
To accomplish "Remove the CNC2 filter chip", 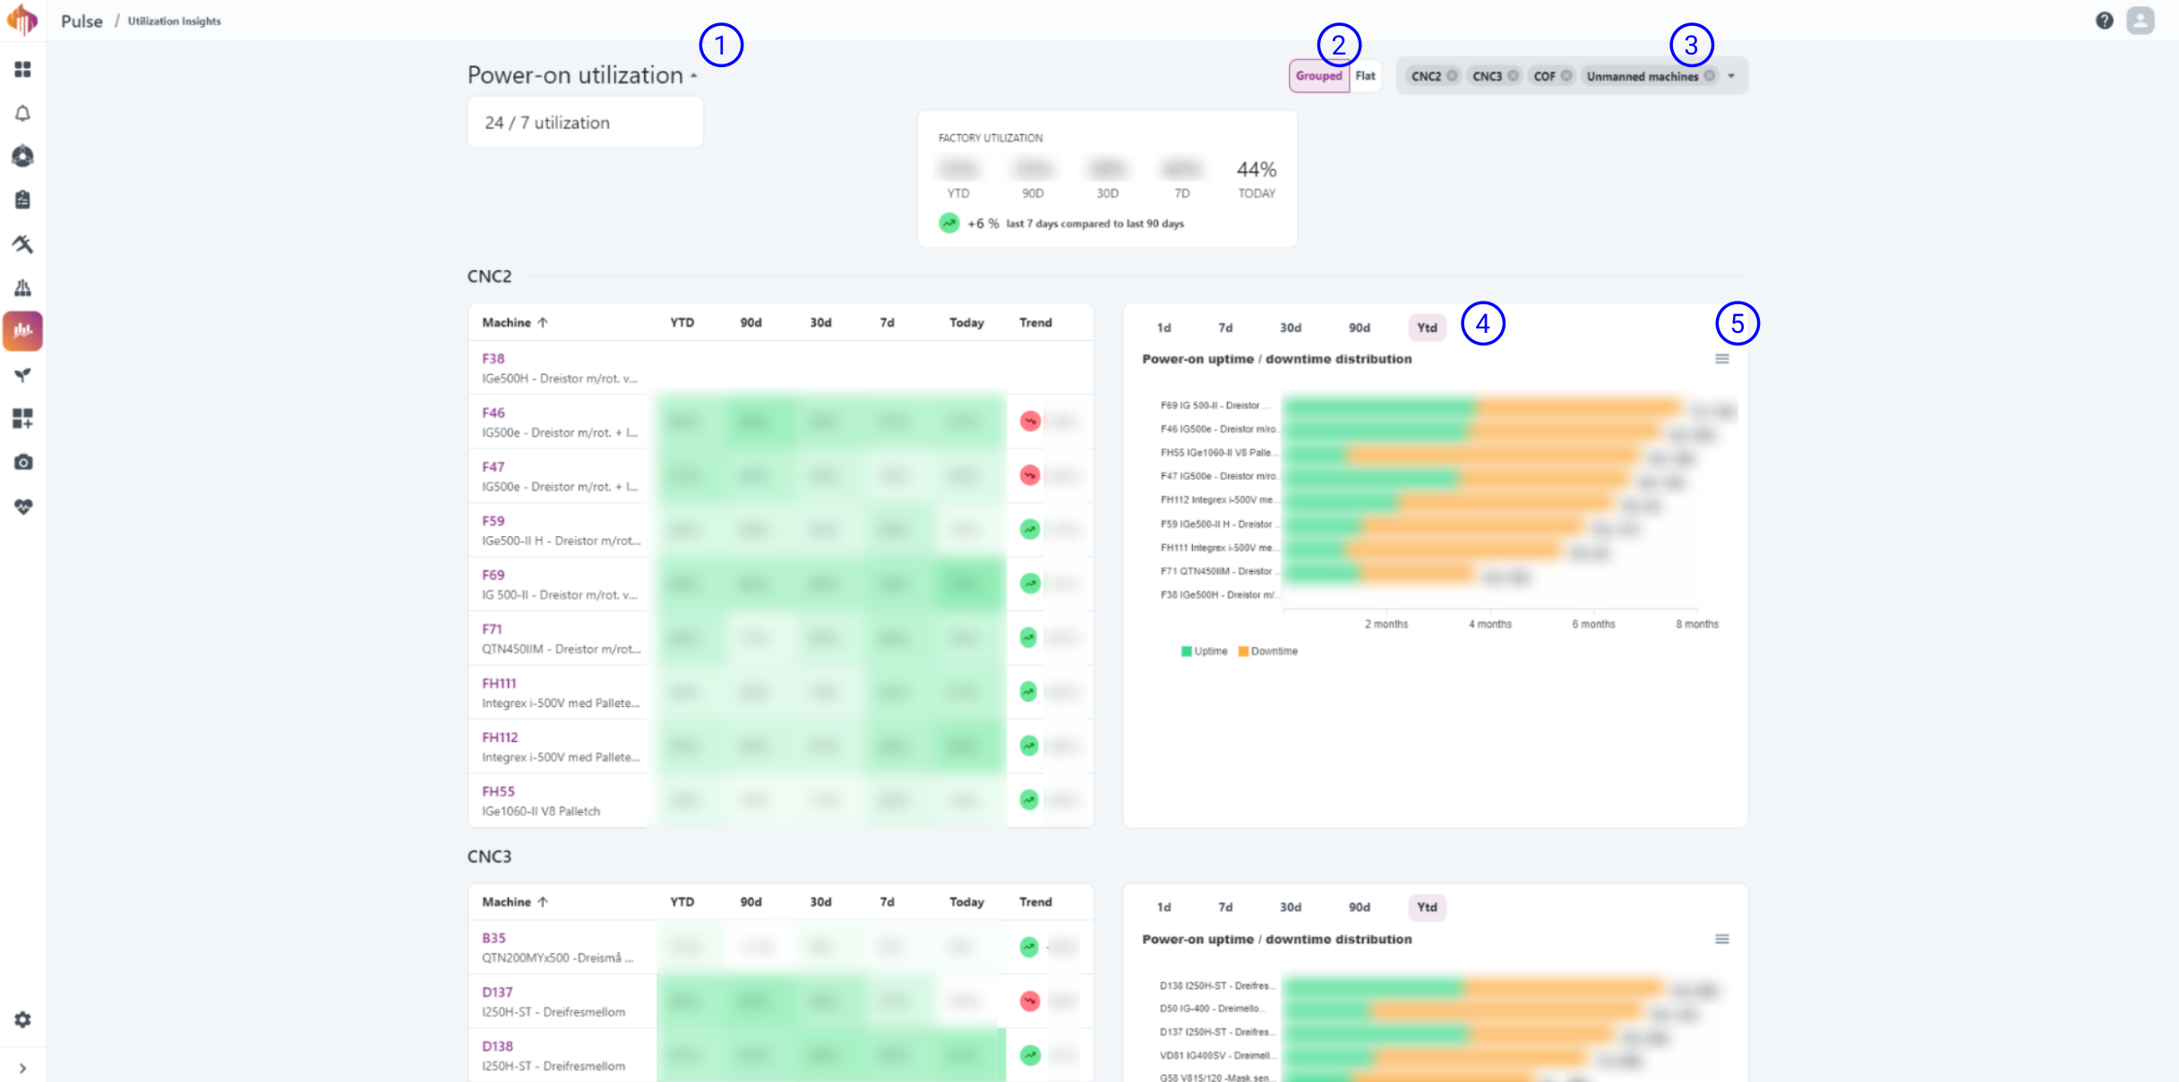I will (1452, 76).
